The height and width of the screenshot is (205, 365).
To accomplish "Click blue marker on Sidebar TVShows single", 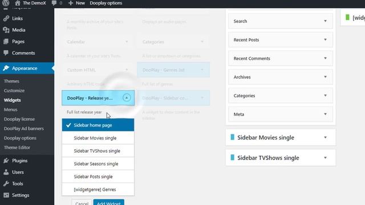I will pos(232,157).
